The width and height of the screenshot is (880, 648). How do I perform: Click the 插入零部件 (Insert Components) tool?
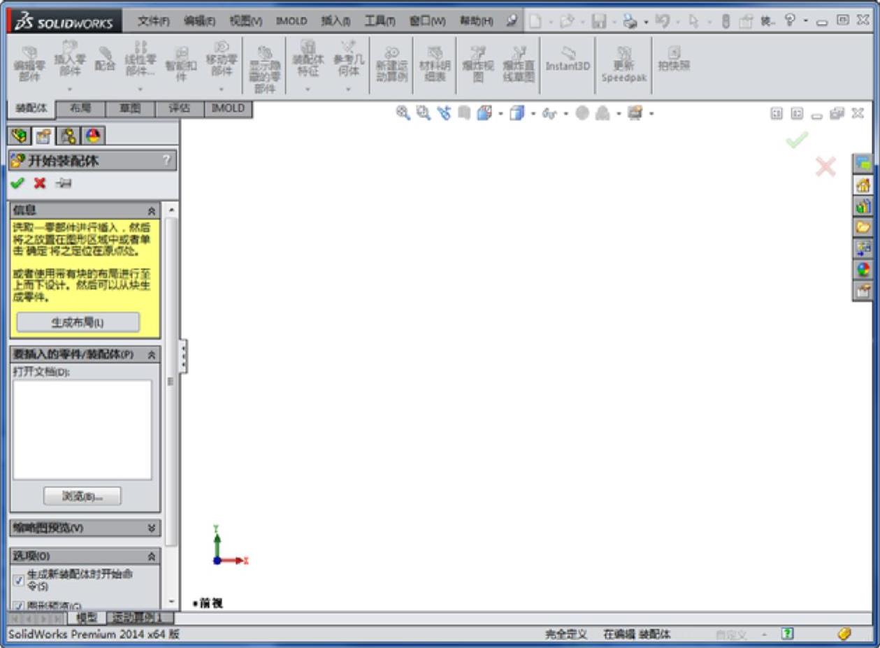pos(69,59)
